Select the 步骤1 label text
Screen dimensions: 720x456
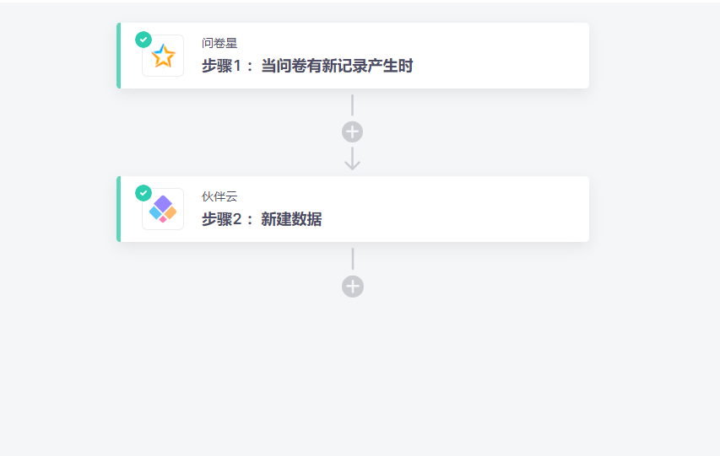221,66
